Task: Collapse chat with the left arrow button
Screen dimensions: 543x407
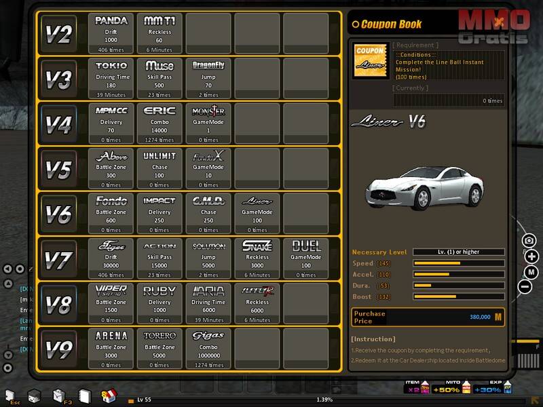Action: [x=9, y=269]
